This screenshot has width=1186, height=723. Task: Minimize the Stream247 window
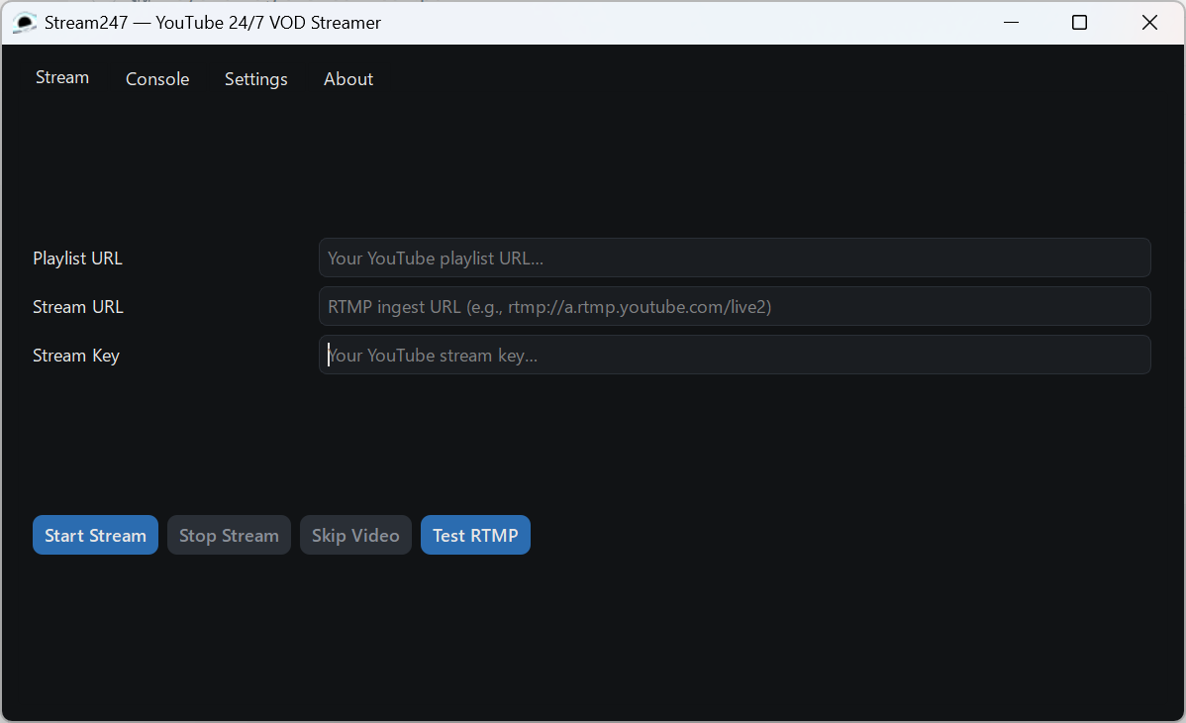[1011, 22]
